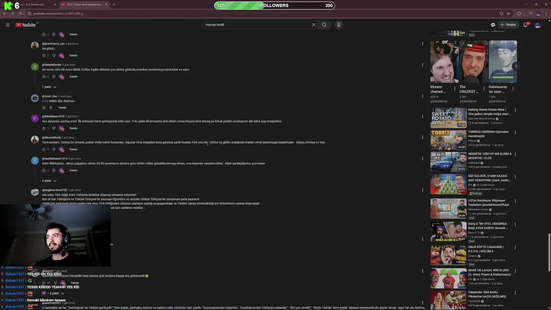Viewport: 551px width, 310px height.
Task: Open more options for @vasifabbasov1214's comment
Action: (x=423, y=158)
